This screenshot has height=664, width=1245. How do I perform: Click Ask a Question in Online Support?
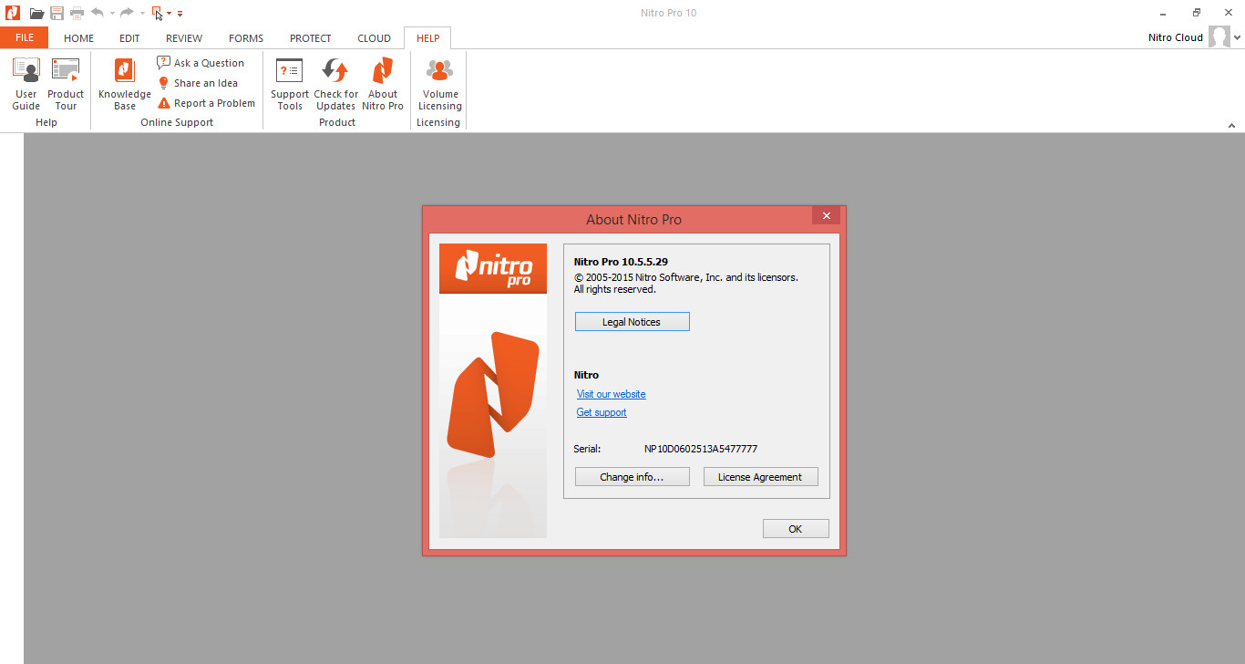coord(201,63)
